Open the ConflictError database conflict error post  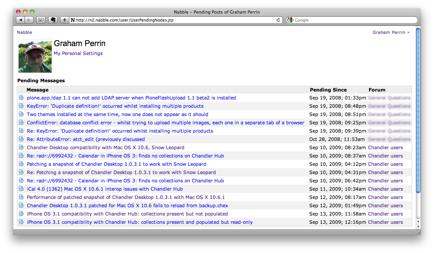(165, 123)
